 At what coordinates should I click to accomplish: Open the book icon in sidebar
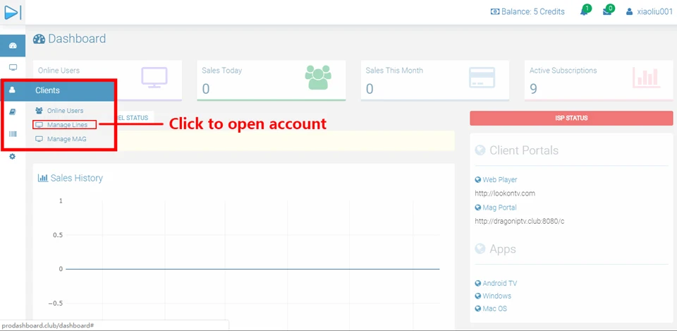pos(13,112)
